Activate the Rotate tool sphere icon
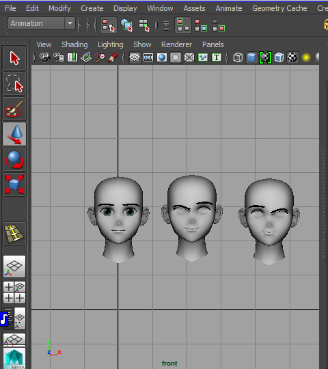The width and height of the screenshot is (328, 369). (14, 159)
